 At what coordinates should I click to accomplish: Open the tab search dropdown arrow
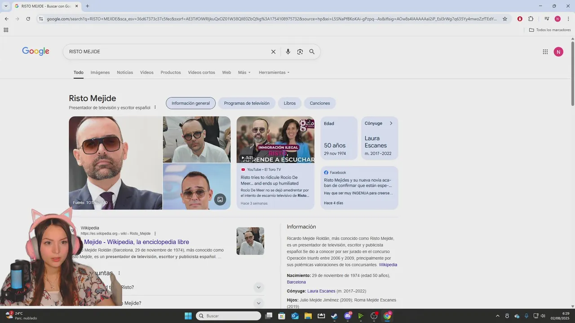pos(6,6)
